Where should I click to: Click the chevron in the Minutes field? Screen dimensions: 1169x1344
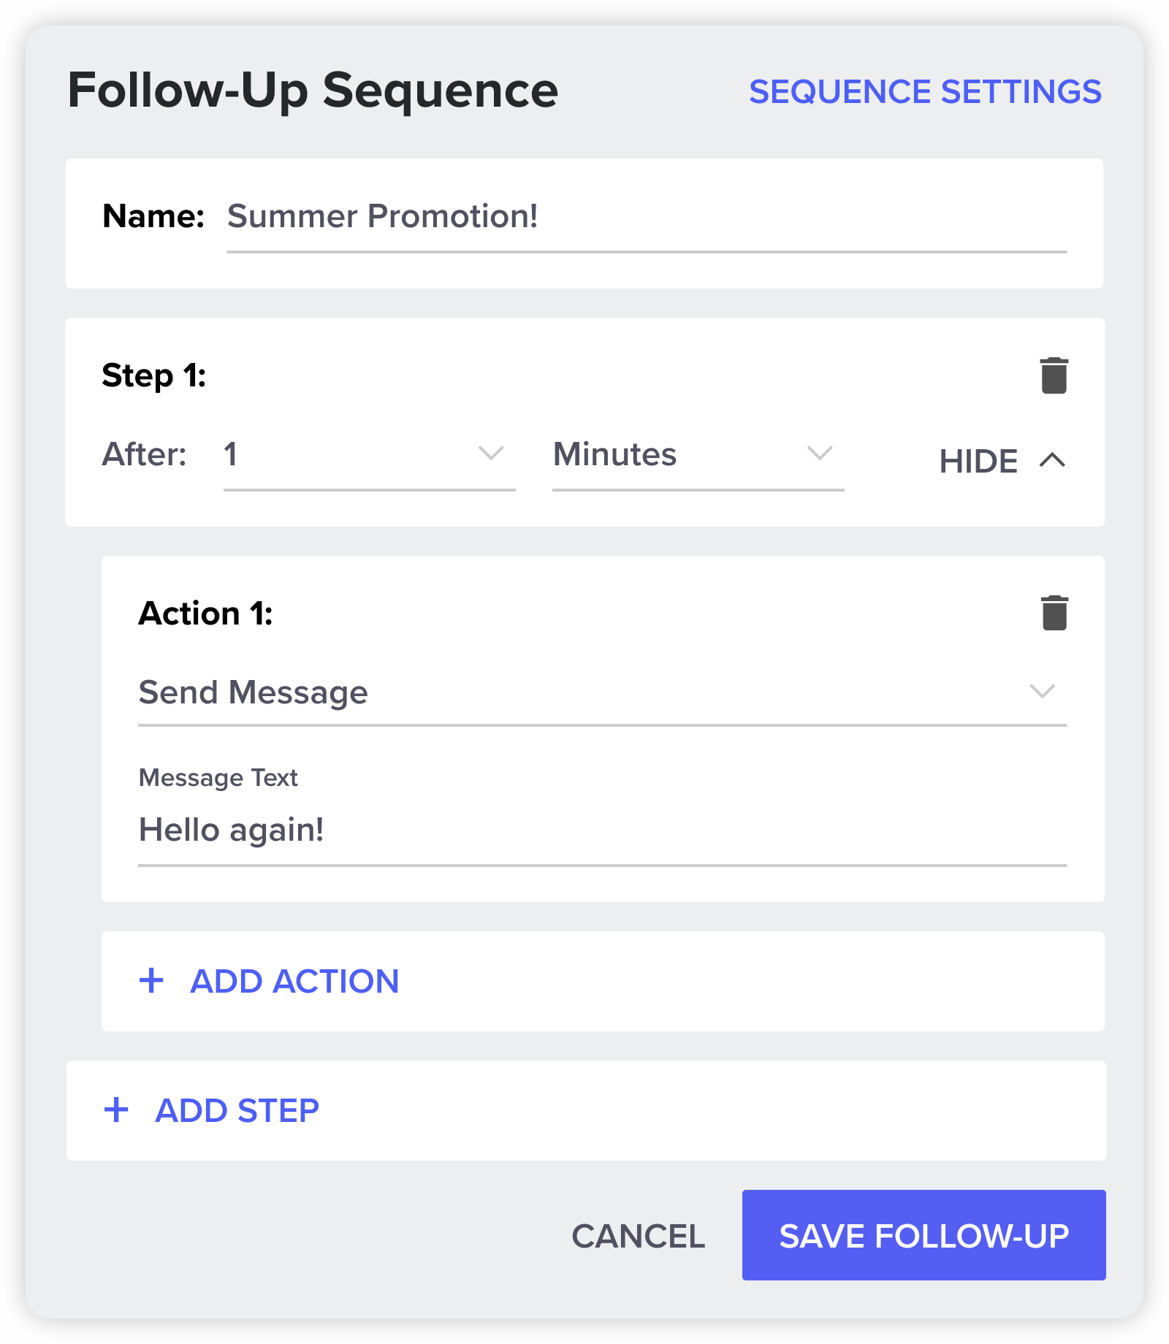click(820, 454)
